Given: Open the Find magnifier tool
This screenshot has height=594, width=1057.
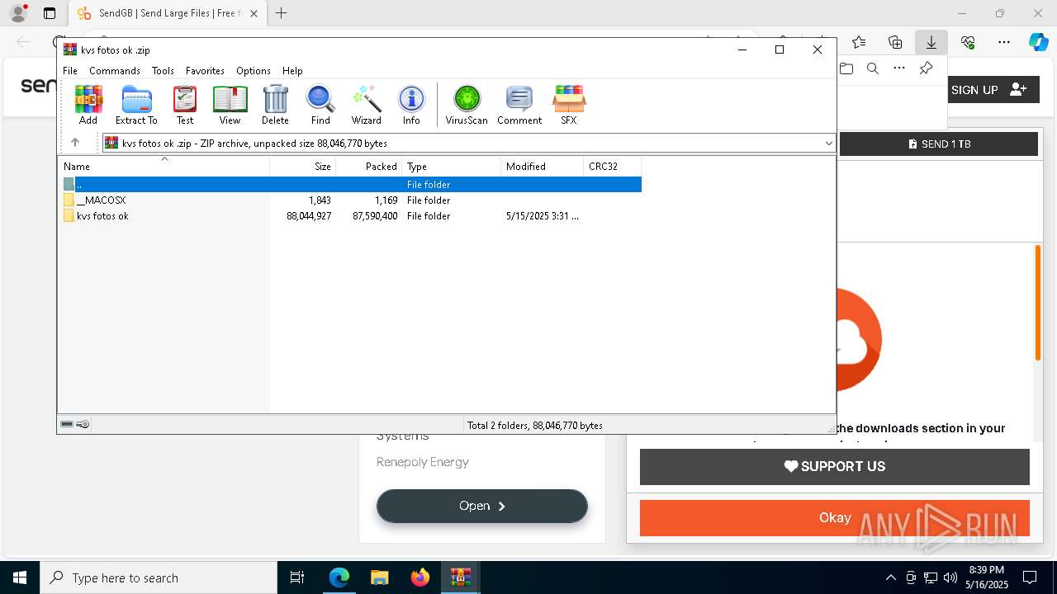Looking at the screenshot, I should 320,105.
